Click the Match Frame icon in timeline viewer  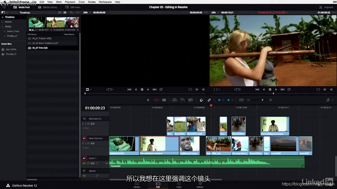[318, 90]
